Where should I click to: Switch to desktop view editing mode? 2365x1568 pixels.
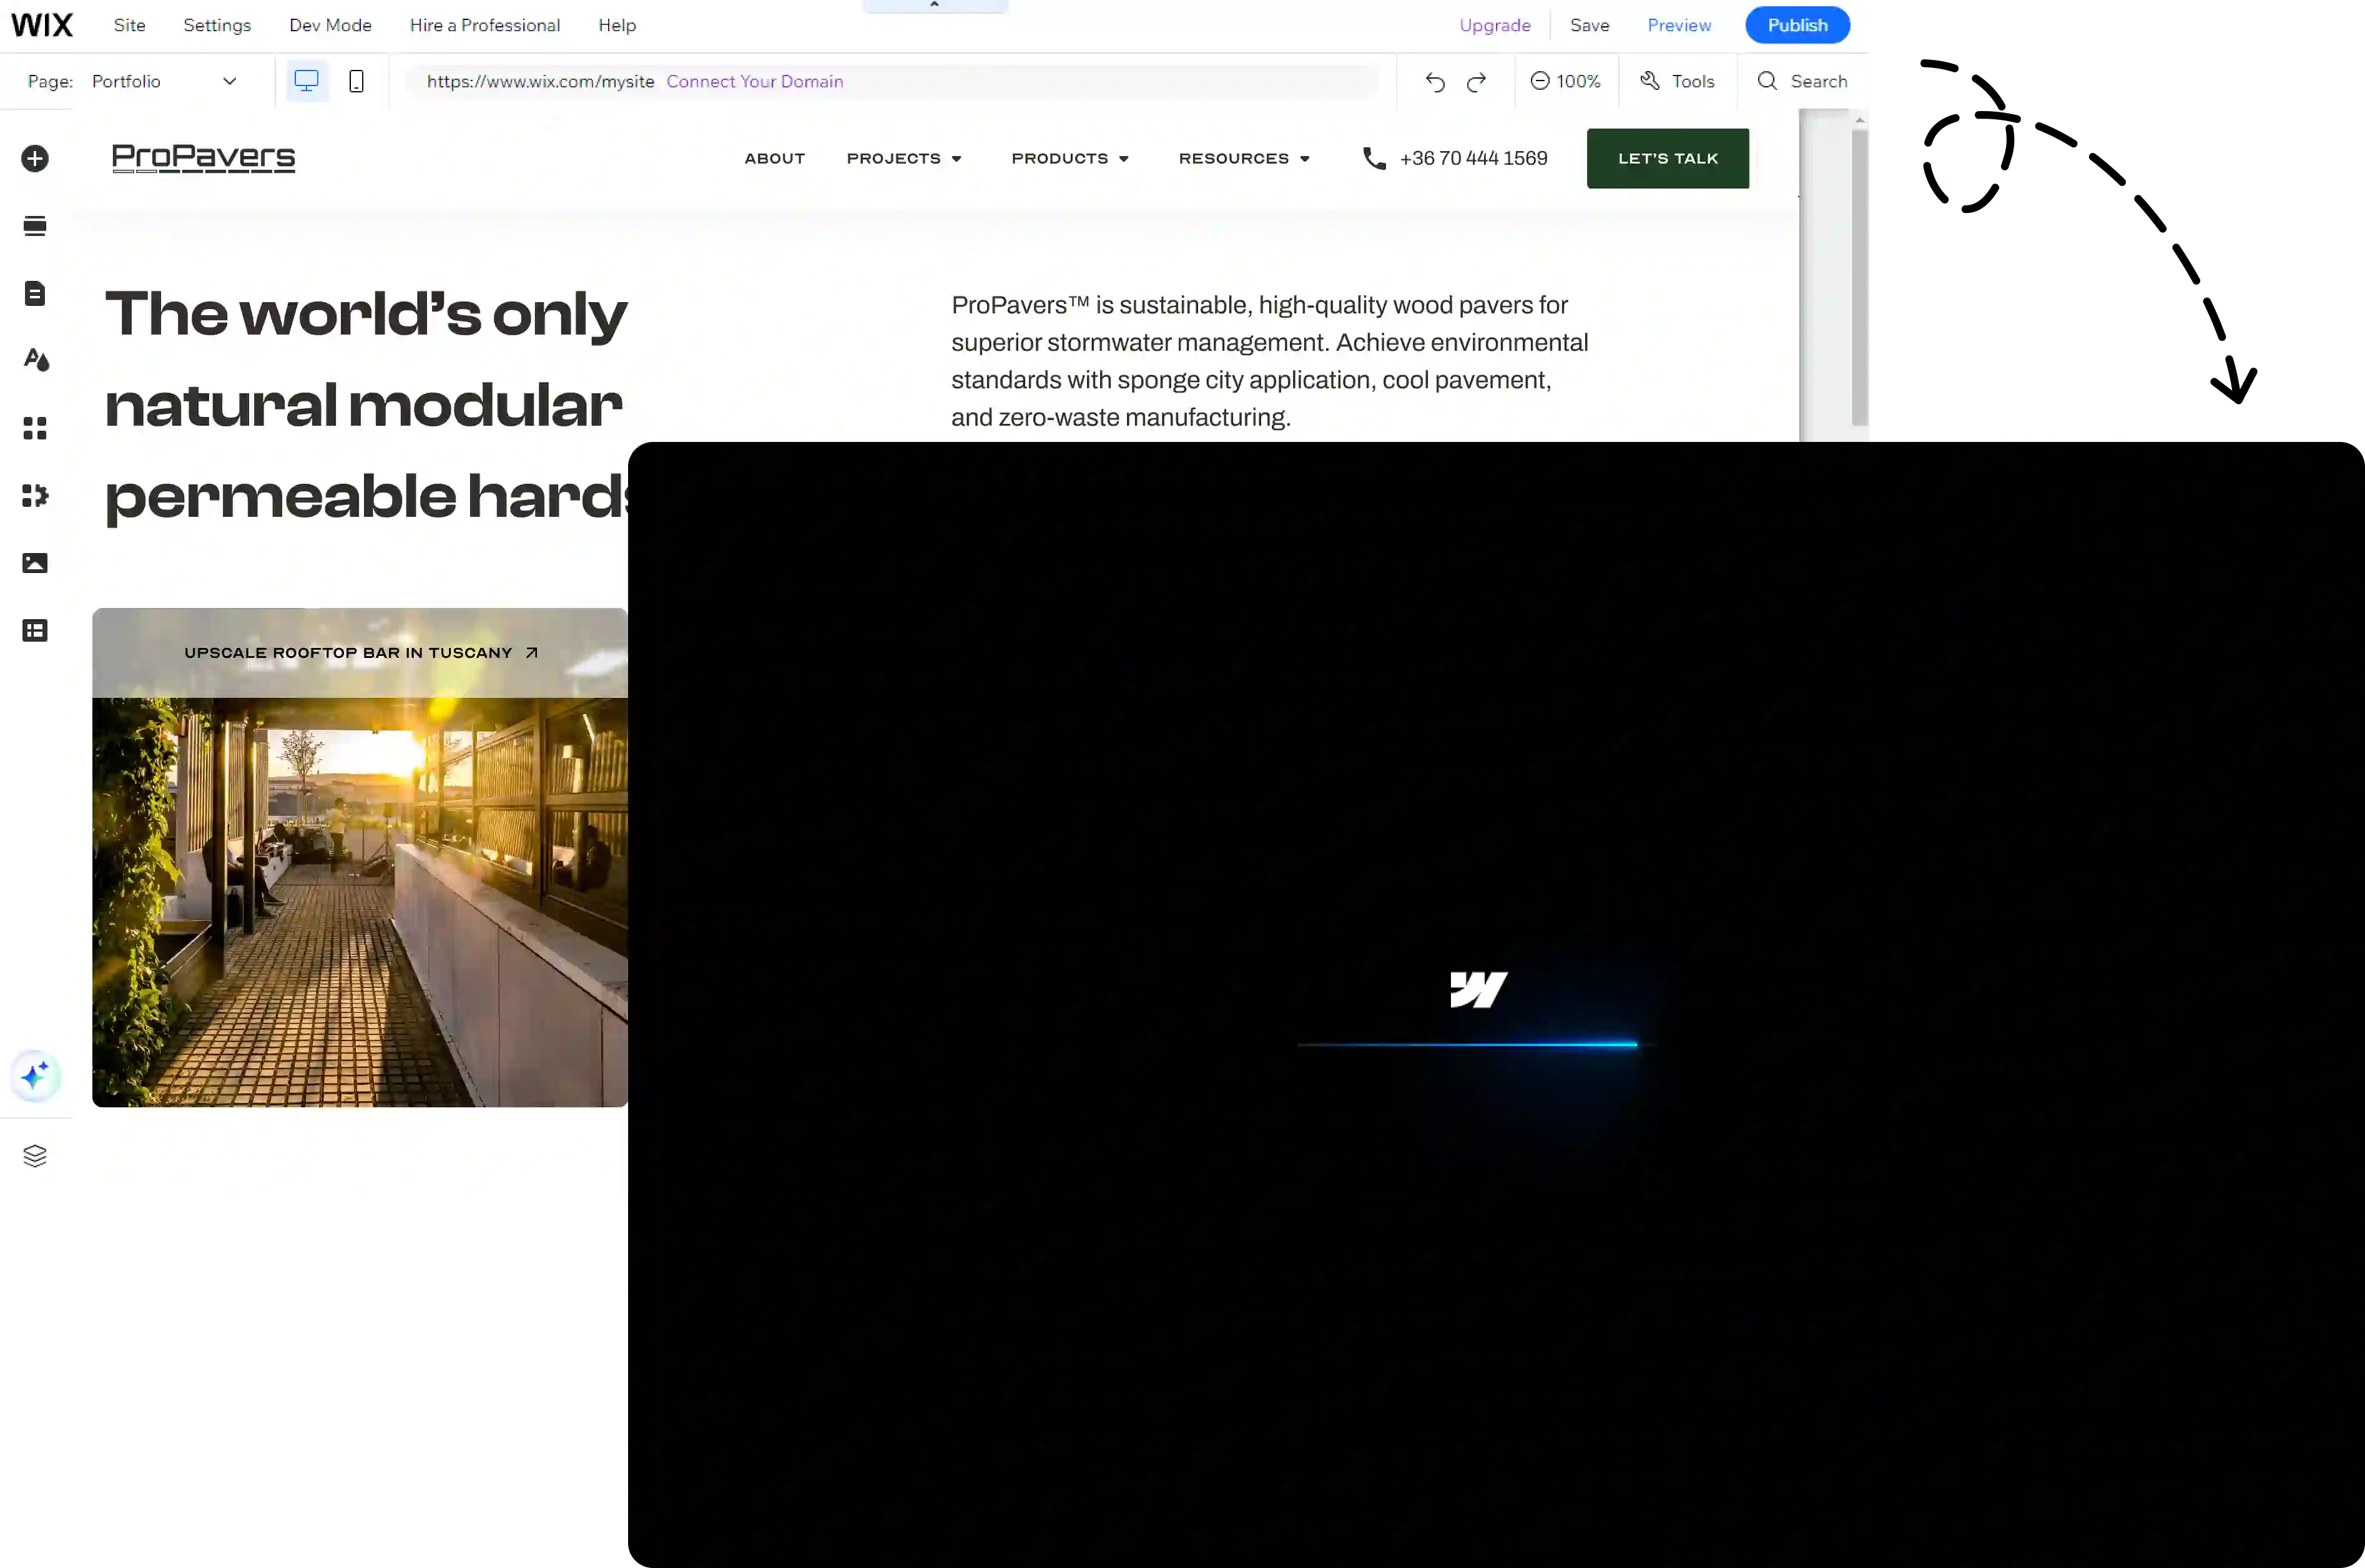click(x=306, y=81)
